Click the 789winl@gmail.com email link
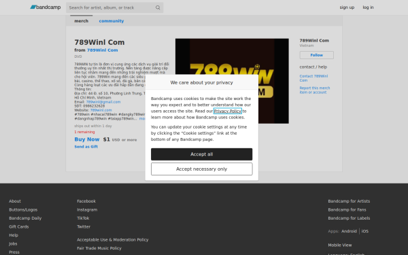The width and height of the screenshot is (408, 255). (x=103, y=102)
